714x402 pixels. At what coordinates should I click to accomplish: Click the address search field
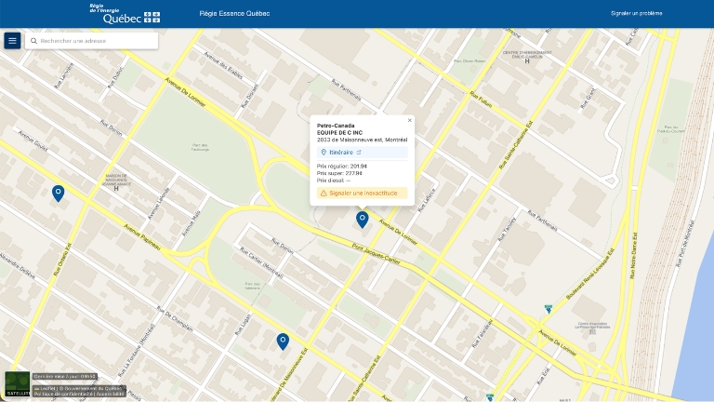pyautogui.click(x=91, y=41)
